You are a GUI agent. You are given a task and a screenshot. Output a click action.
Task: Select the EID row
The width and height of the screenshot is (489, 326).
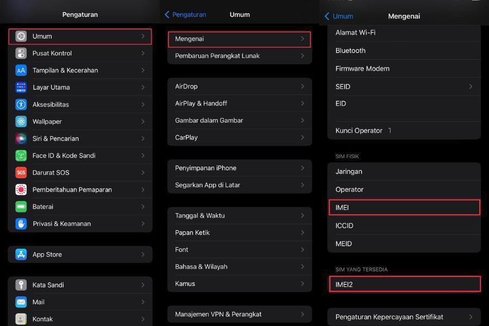click(x=404, y=108)
